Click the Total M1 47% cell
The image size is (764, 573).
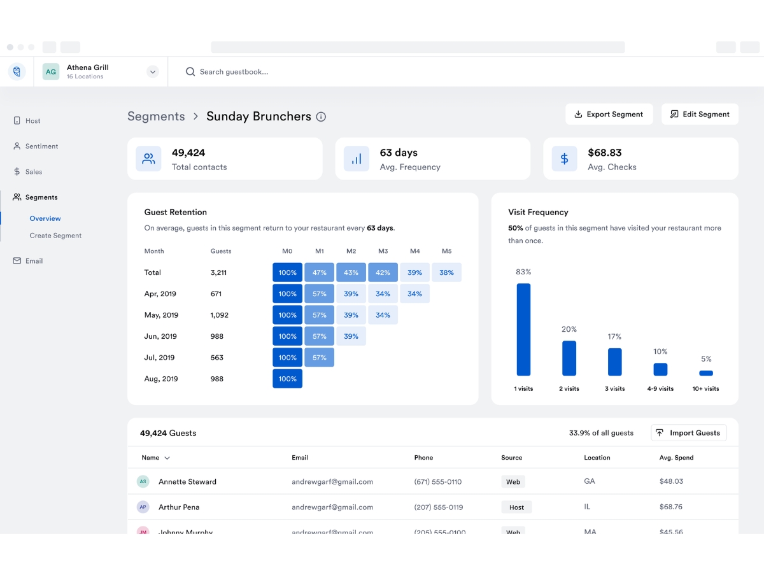pos(319,272)
